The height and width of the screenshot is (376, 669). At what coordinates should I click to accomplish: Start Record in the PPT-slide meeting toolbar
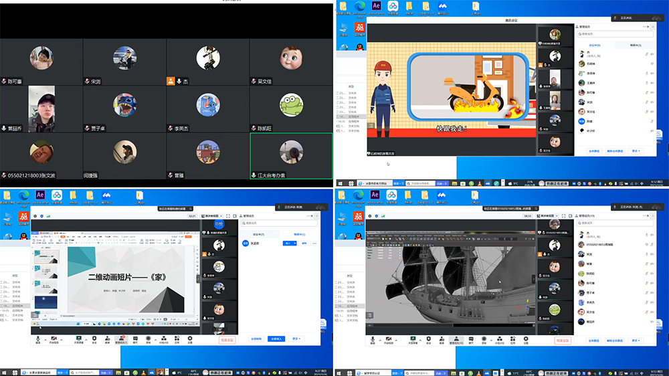point(148,339)
